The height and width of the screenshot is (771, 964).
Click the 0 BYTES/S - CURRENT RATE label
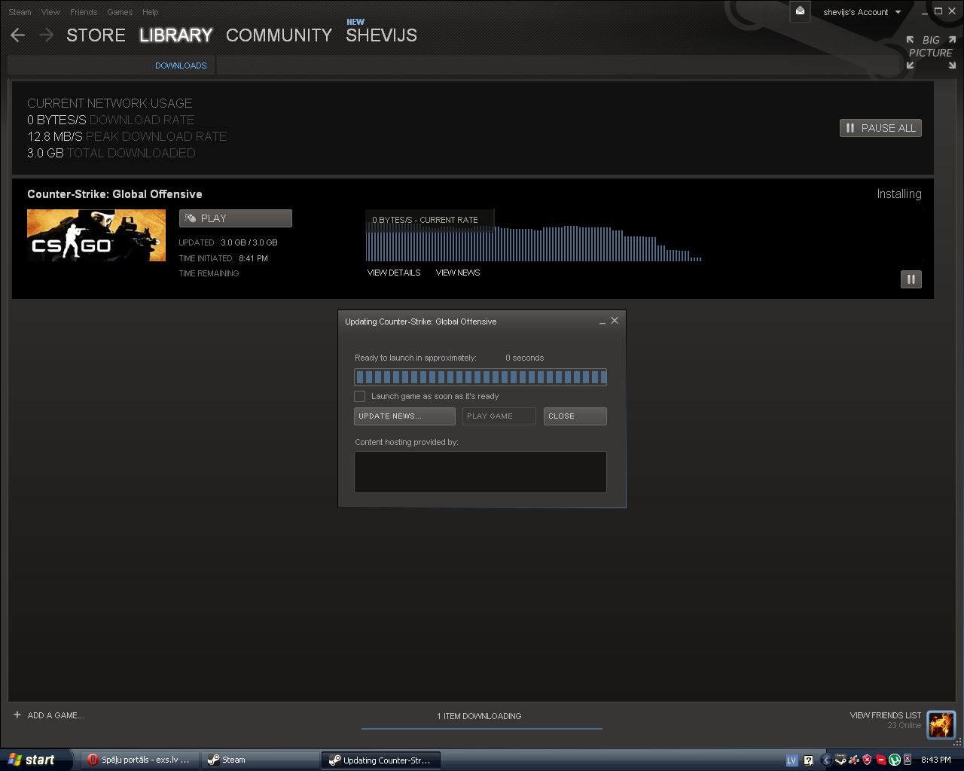pyautogui.click(x=425, y=220)
